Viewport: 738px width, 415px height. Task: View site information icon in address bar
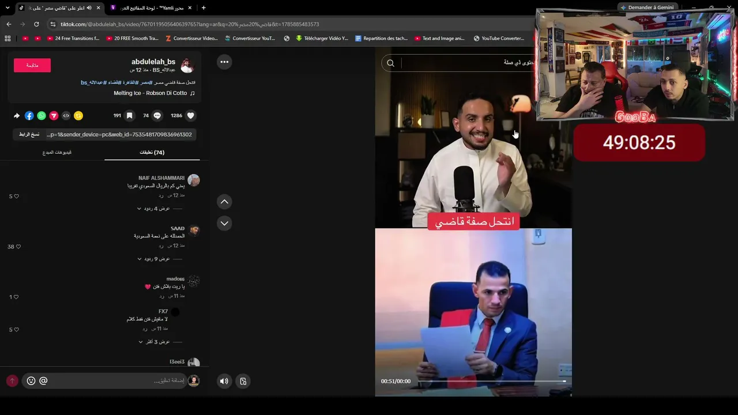(53, 24)
